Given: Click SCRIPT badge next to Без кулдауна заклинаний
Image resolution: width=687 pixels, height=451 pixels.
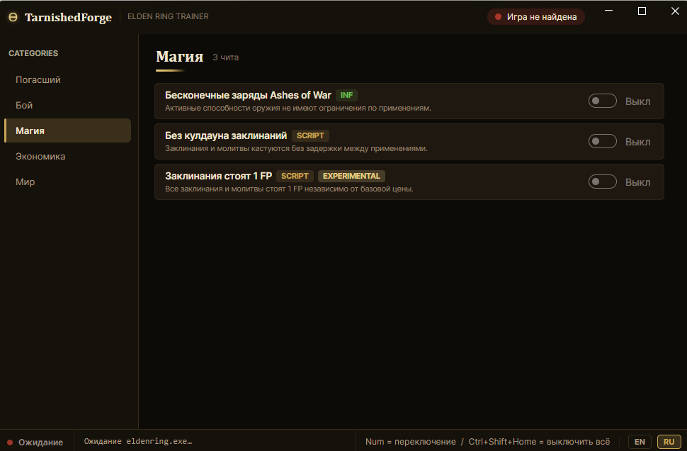Looking at the screenshot, I should tap(310, 135).
